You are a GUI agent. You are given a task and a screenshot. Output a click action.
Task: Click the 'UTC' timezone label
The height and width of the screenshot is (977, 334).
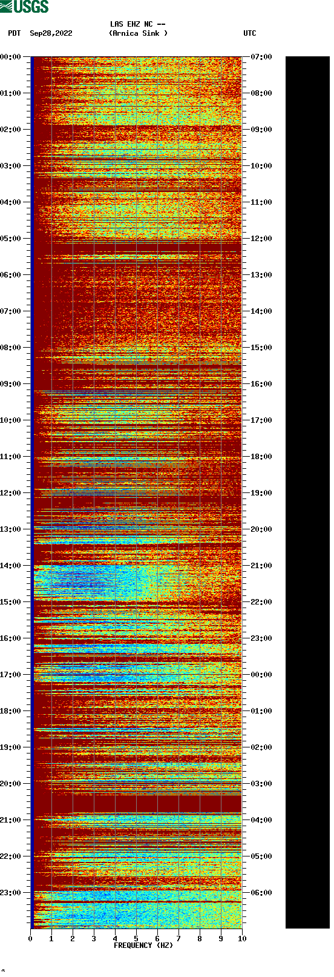[x=250, y=33]
